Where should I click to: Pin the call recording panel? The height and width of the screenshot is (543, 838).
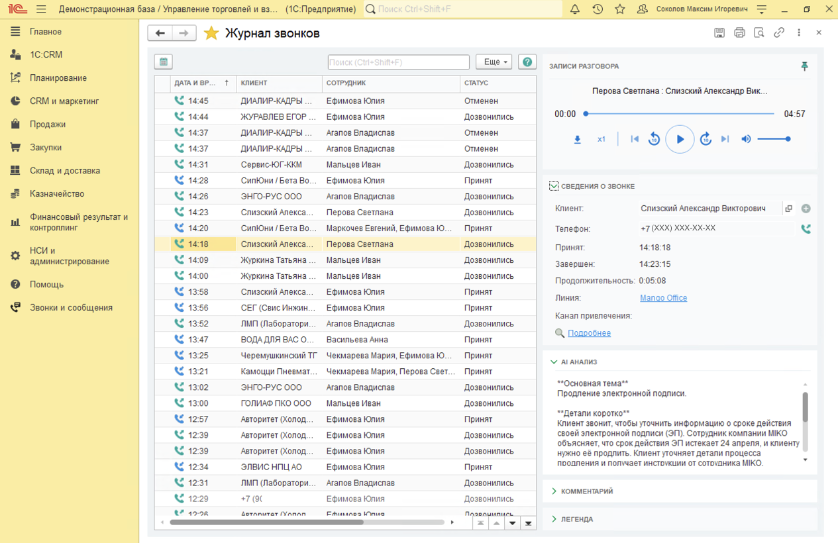click(x=804, y=66)
